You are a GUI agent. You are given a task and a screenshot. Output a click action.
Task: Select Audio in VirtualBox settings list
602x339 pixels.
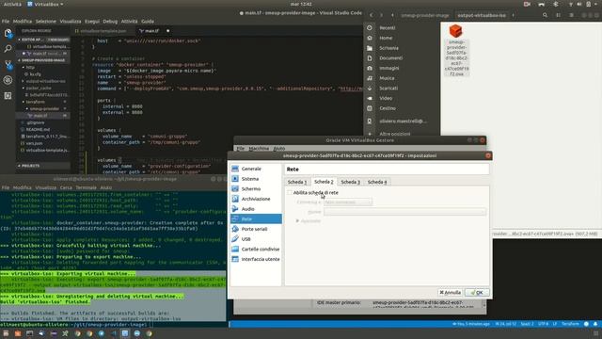point(256,209)
